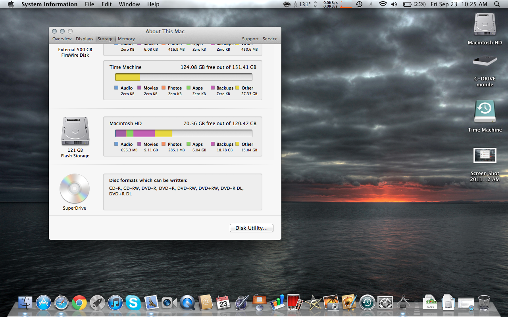508x317 pixels.
Task: Open System Preferences gear in Dock
Action: (x=385, y=303)
